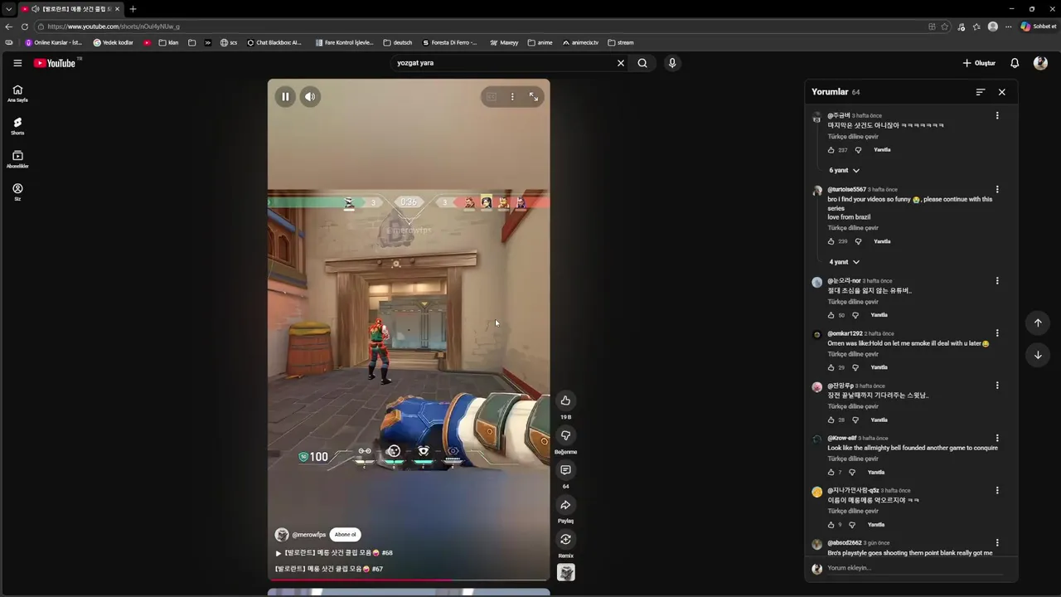Open the YouTube hamburger guide menu
Viewport: 1061px width, 597px height.
tap(17, 63)
